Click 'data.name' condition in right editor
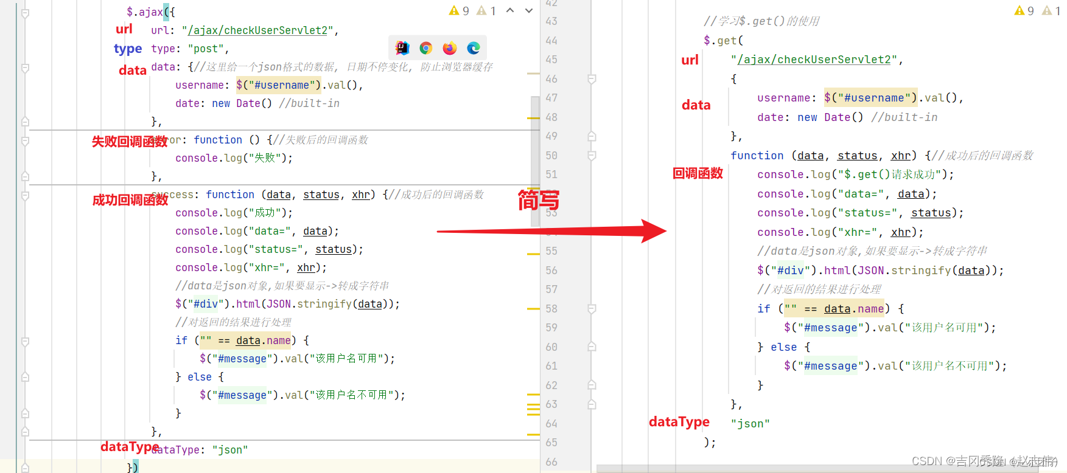 (854, 309)
